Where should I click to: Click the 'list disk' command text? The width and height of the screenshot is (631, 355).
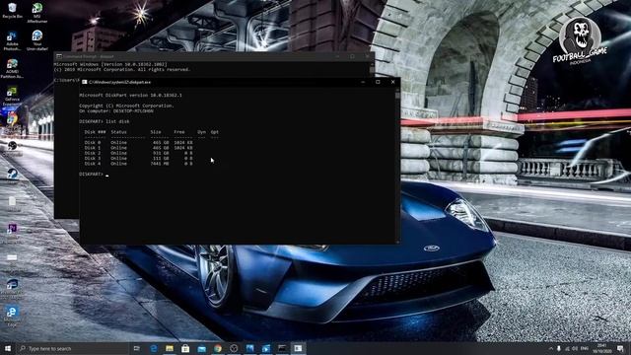[117, 121]
